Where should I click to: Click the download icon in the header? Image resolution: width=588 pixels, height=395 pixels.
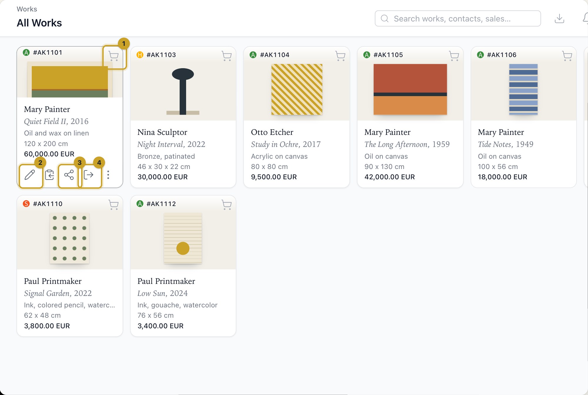(x=559, y=19)
